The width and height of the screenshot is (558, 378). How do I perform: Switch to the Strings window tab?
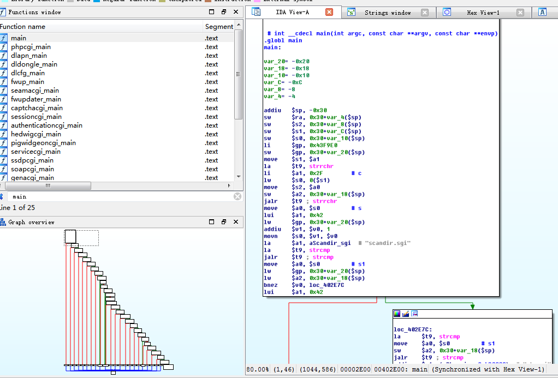pos(387,12)
